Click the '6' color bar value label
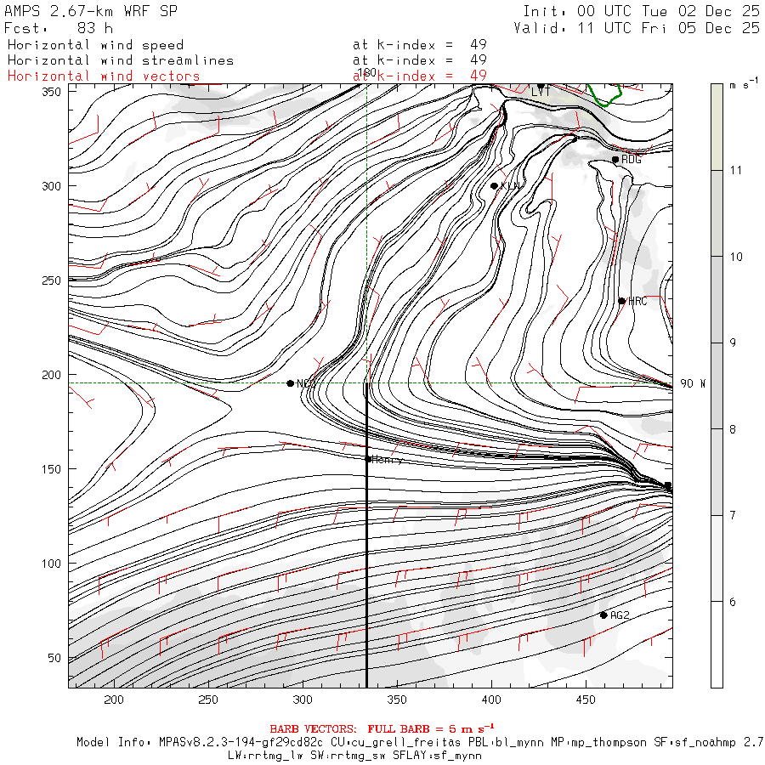Image resolution: width=765 pixels, height=765 pixels. pyautogui.click(x=733, y=602)
